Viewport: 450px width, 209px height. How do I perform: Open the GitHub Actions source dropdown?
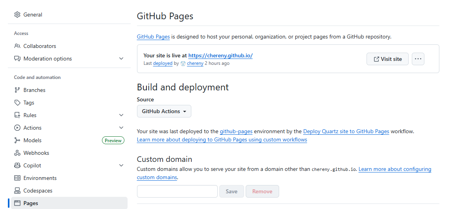point(164,111)
